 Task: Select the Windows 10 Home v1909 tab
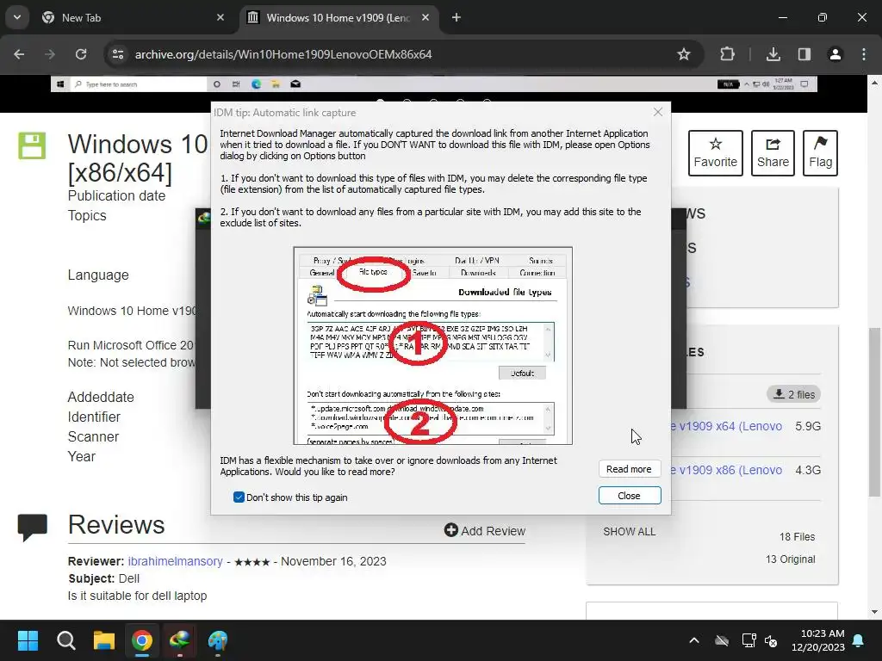(339, 17)
